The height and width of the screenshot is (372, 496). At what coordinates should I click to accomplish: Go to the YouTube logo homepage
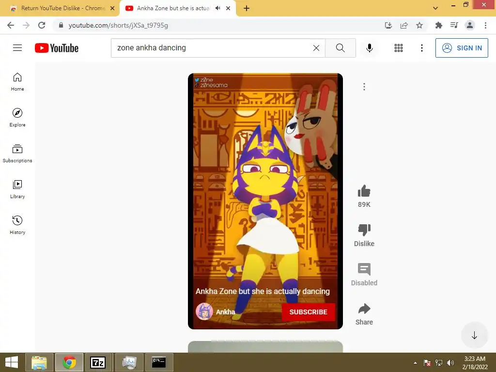point(57,48)
